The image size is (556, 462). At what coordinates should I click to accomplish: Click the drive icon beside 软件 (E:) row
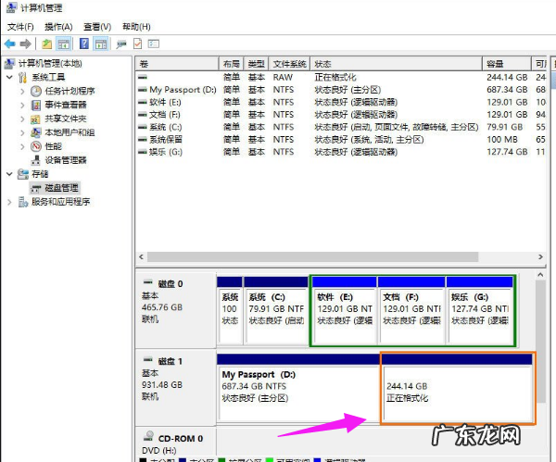click(x=143, y=103)
